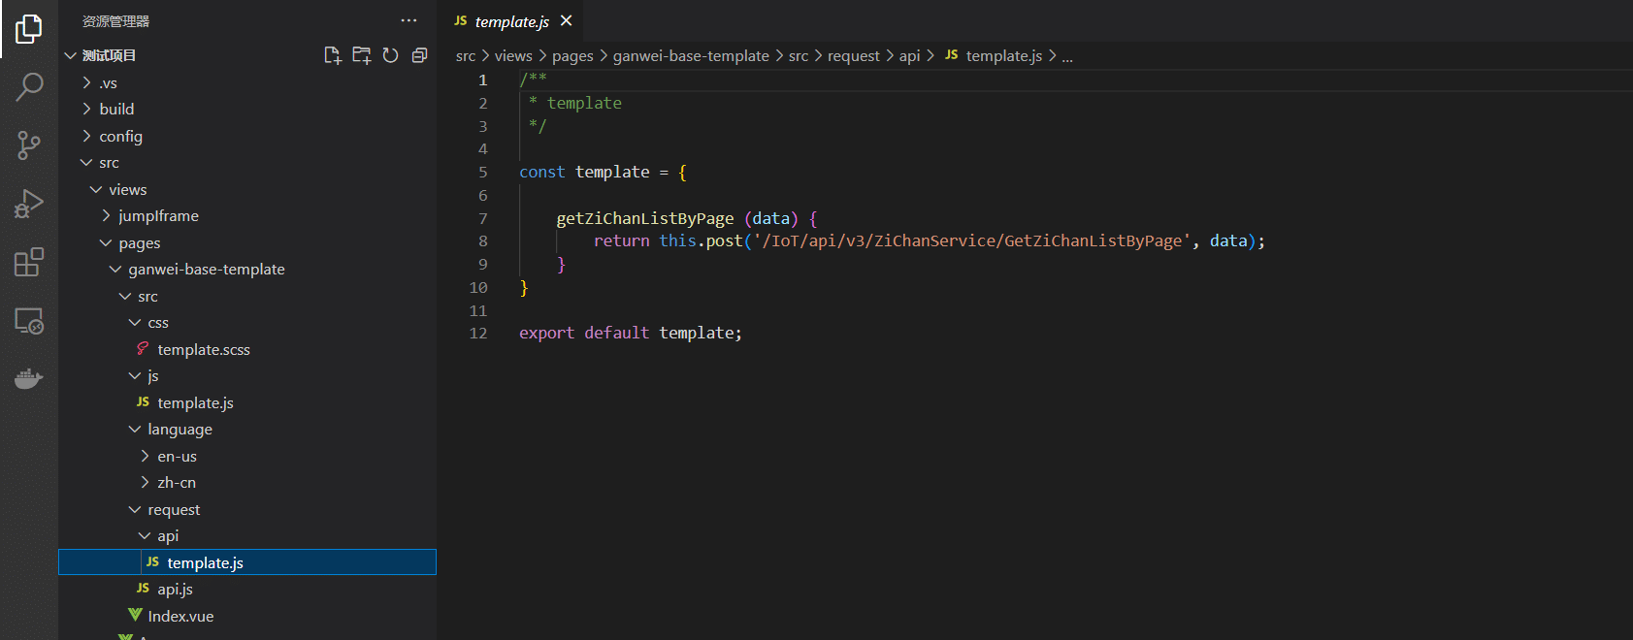
Task: Open the Source Control view icon
Action: tap(29, 145)
